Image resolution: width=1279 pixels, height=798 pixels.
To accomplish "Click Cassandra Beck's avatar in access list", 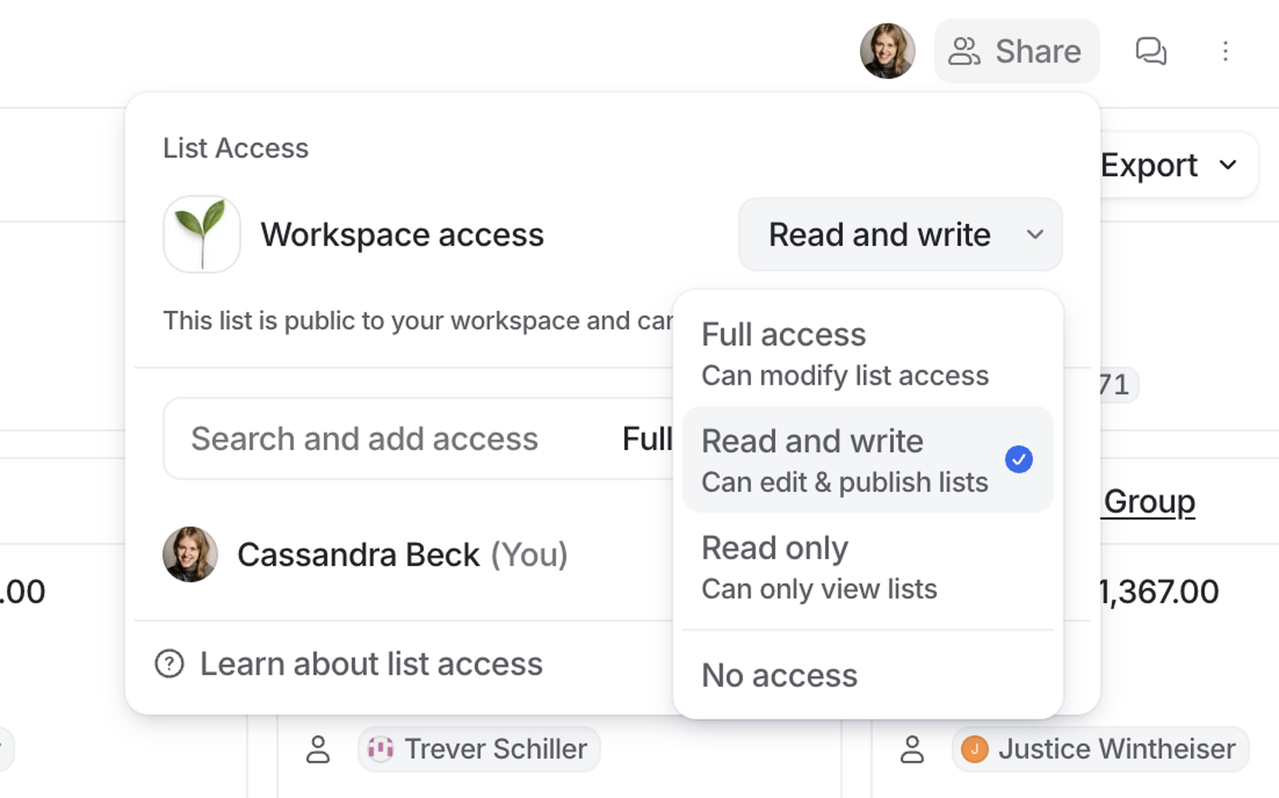I will [190, 554].
